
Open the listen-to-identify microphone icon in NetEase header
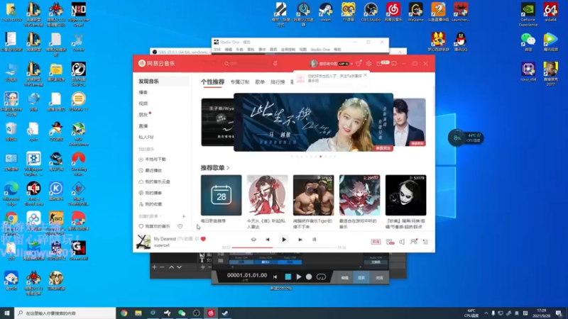tap(275, 64)
